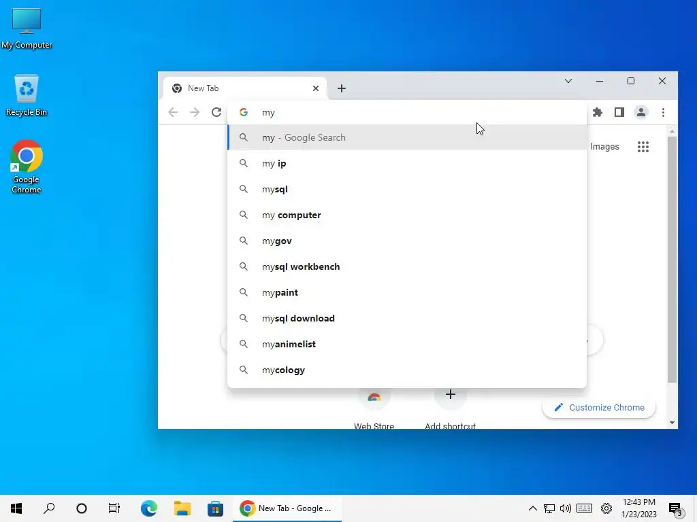Image resolution: width=697 pixels, height=522 pixels.
Task: Click the scrollbar down arrow
Action: [x=672, y=423]
